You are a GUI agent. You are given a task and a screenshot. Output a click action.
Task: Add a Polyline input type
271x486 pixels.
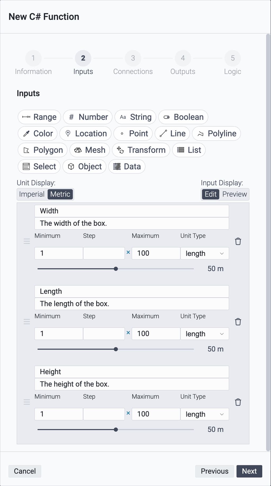[x=216, y=134]
